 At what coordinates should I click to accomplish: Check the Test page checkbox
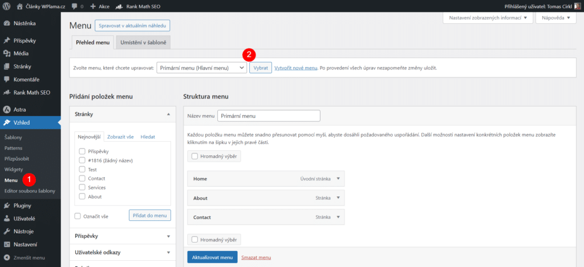pyautogui.click(x=82, y=169)
